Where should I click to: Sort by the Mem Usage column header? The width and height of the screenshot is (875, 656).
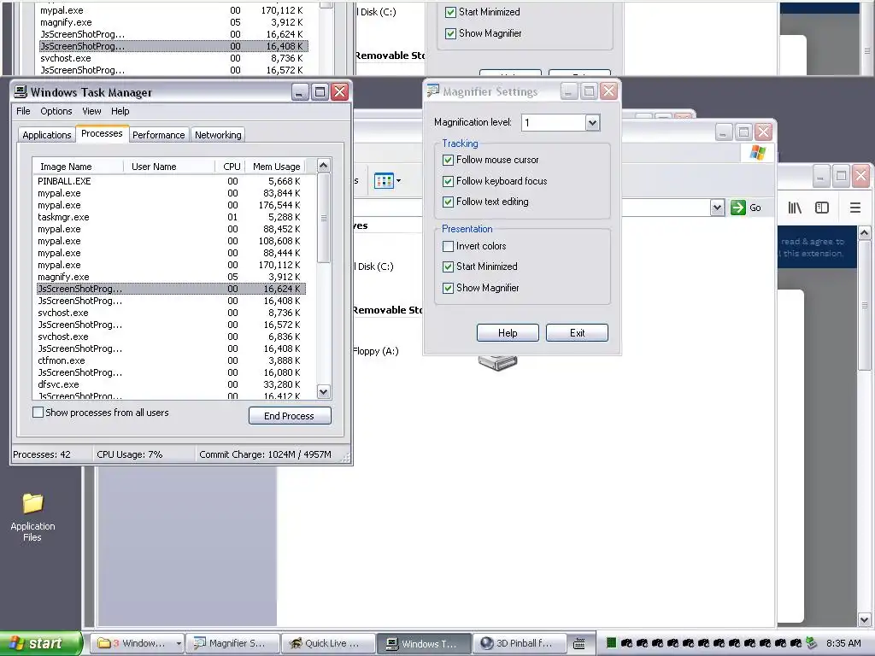coord(276,167)
